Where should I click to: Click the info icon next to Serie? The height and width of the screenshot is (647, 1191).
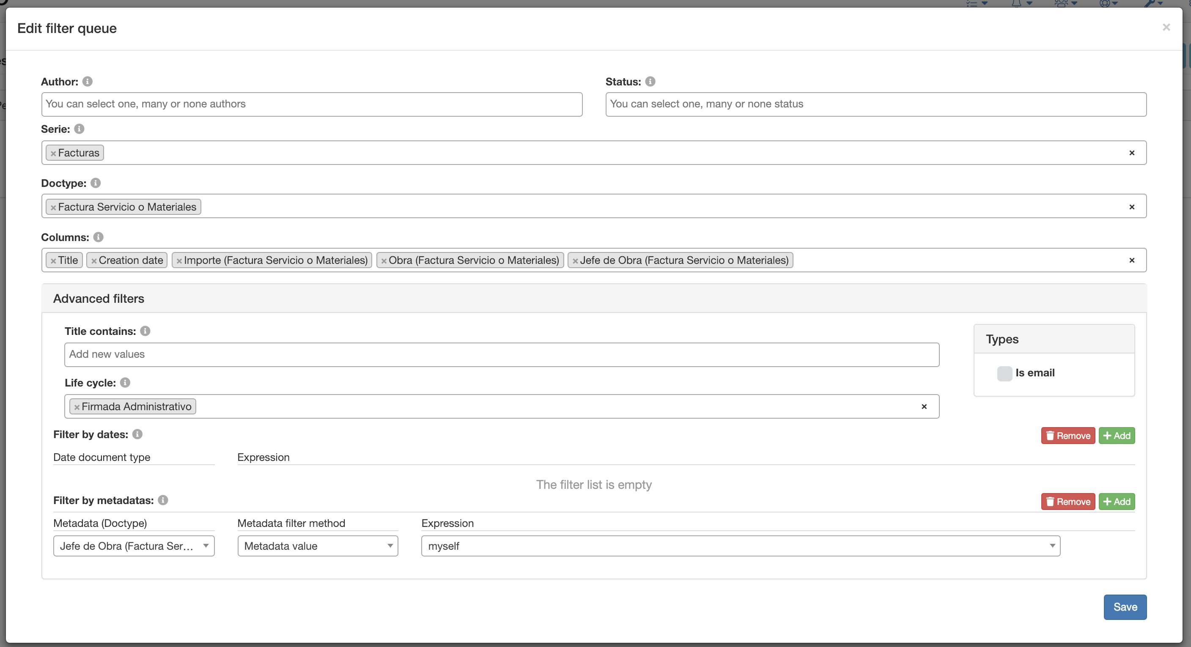(x=79, y=128)
